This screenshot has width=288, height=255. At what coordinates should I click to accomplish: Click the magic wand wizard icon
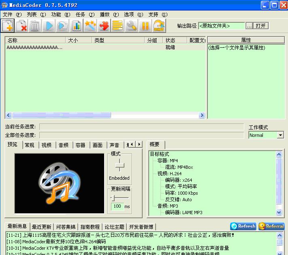90,25
